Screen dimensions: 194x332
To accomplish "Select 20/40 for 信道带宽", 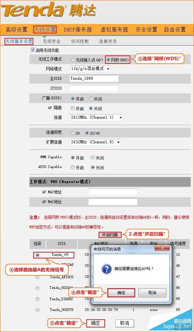I will (x=87, y=133).
